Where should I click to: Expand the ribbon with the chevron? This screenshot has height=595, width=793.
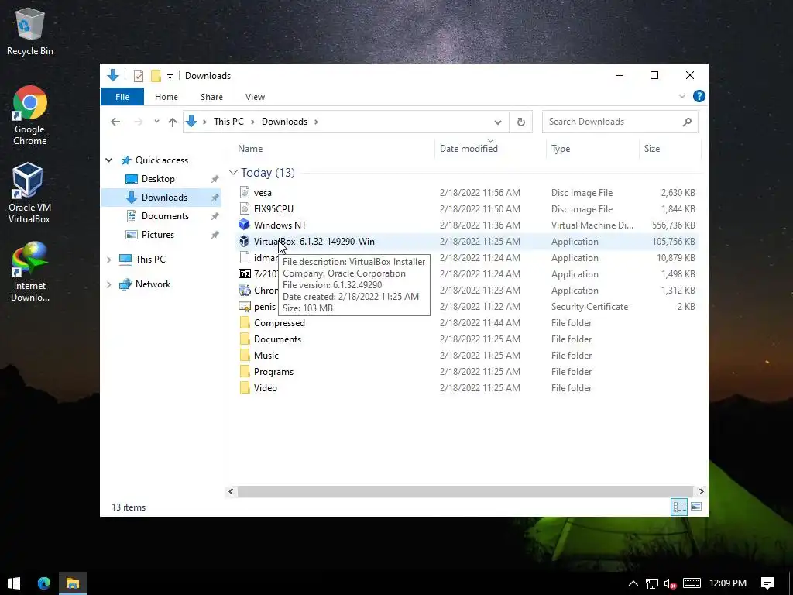point(681,96)
